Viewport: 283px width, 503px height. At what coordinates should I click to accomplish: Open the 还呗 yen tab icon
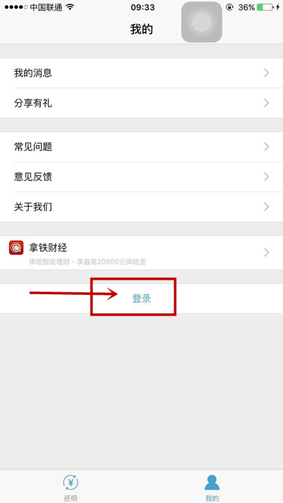[70, 482]
